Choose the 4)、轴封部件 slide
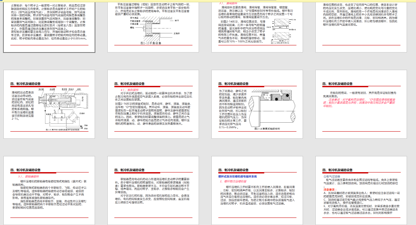Image resolution: width=416 pixels, height=225 pixels. point(153,104)
